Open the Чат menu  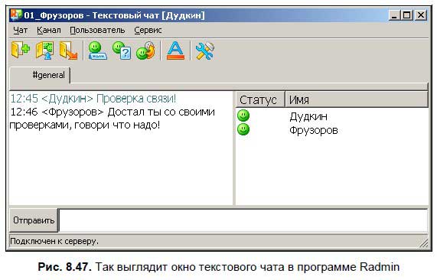21,30
